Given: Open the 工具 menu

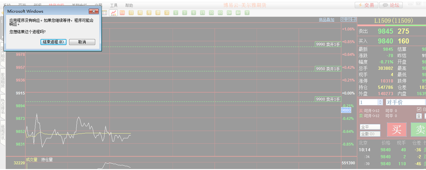Looking at the screenshot, I should click(x=114, y=5).
